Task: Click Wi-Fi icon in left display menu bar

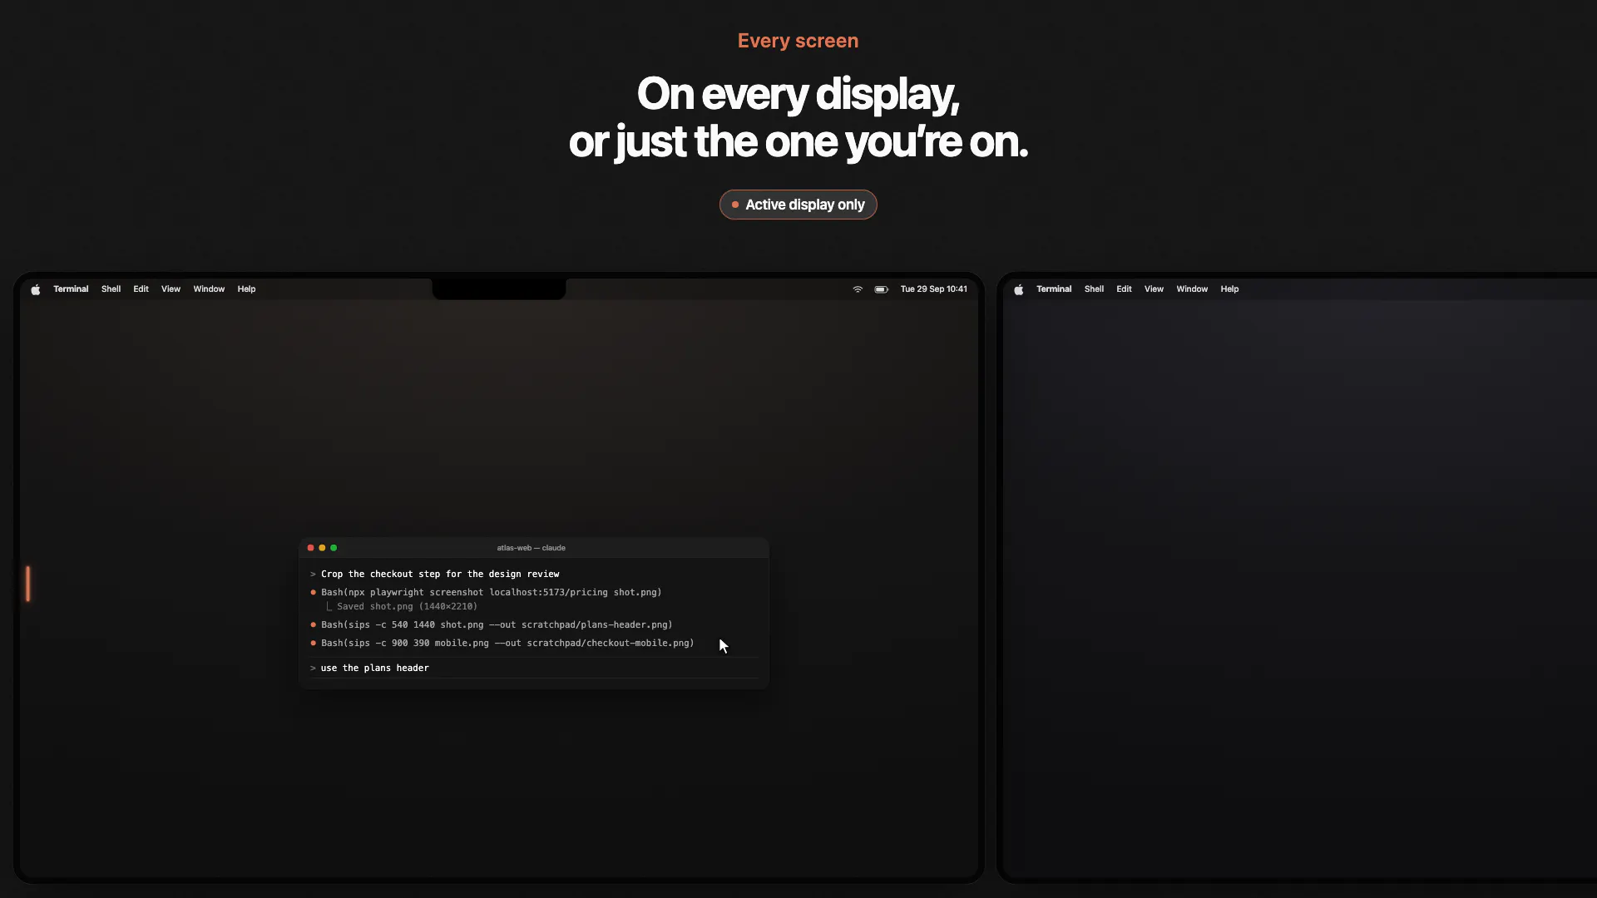Action: [858, 289]
